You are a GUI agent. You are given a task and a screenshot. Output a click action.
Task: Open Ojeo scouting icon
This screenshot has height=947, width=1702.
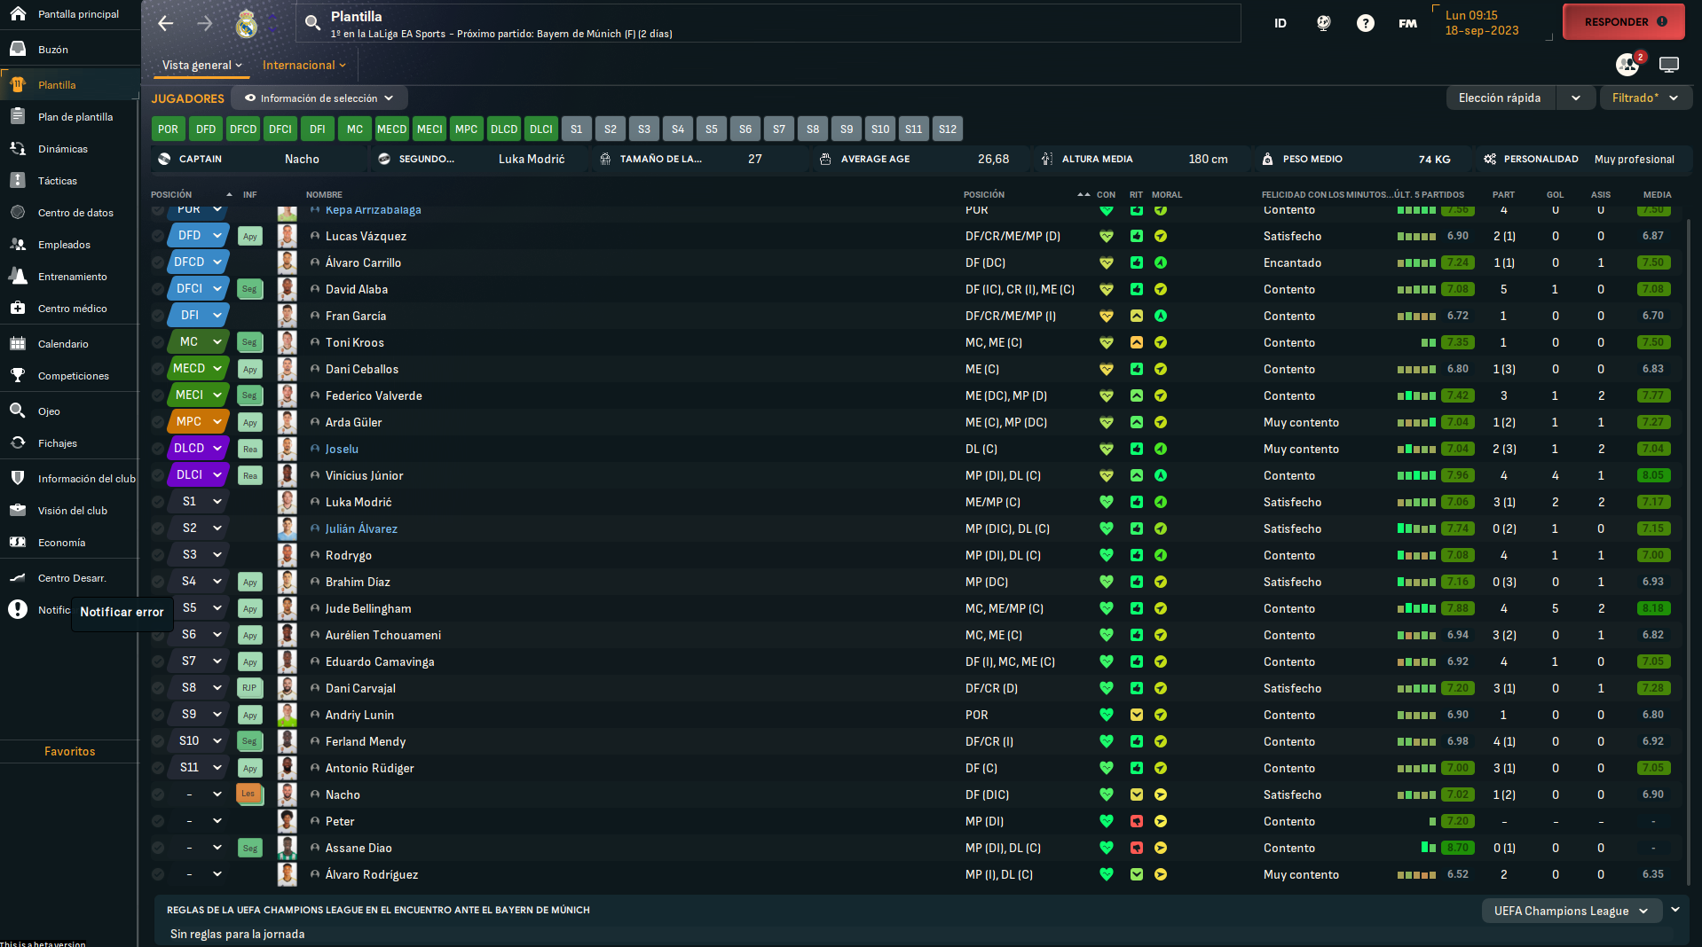18,411
